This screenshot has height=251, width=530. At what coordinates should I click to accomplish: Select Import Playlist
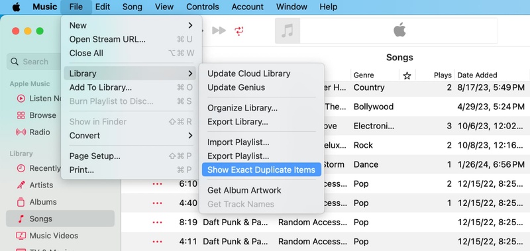coord(261,142)
